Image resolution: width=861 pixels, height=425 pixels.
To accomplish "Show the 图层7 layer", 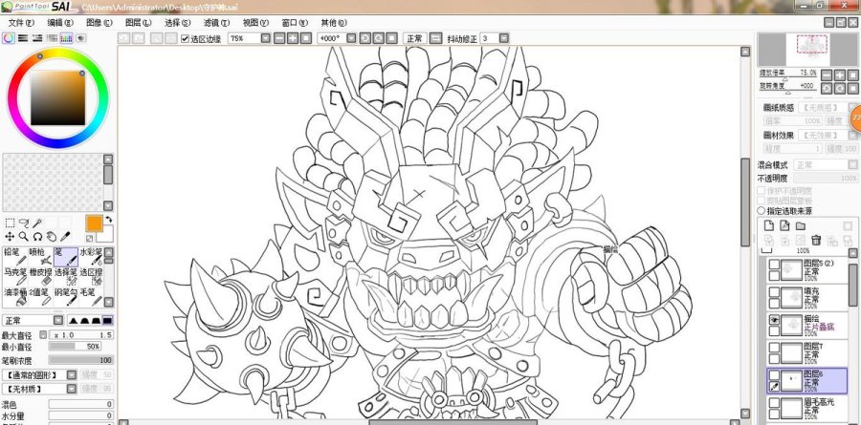I will pyautogui.click(x=774, y=348).
